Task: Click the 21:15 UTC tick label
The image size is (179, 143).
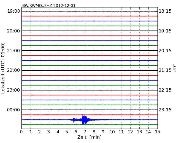Action: [165, 70]
